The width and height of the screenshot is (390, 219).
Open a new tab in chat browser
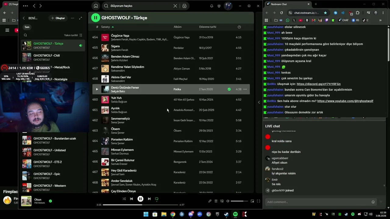coord(316,4)
